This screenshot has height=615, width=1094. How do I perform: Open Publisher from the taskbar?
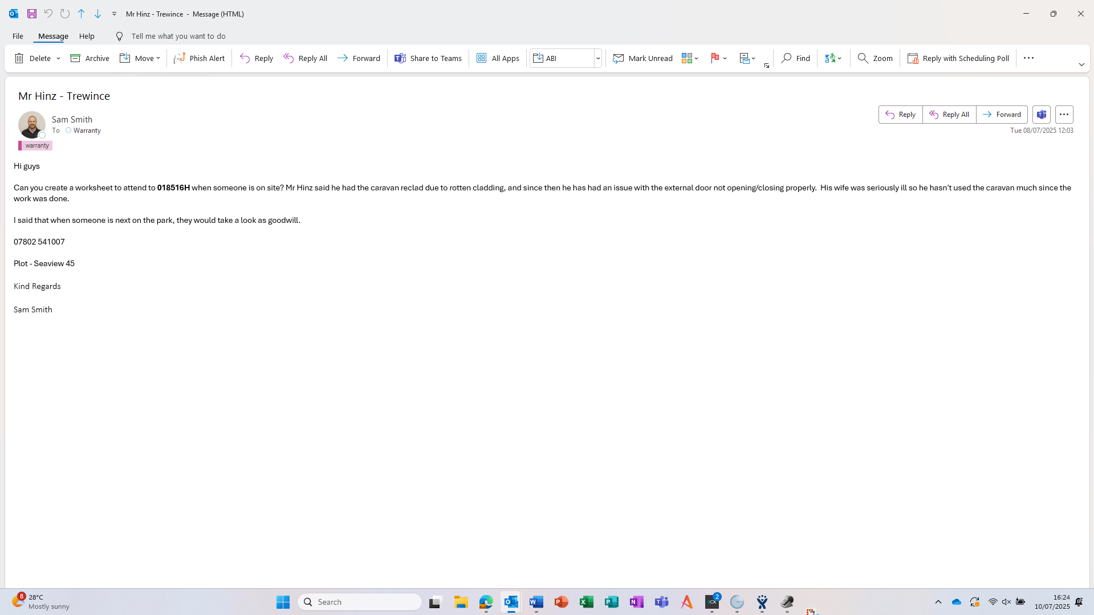click(x=611, y=602)
